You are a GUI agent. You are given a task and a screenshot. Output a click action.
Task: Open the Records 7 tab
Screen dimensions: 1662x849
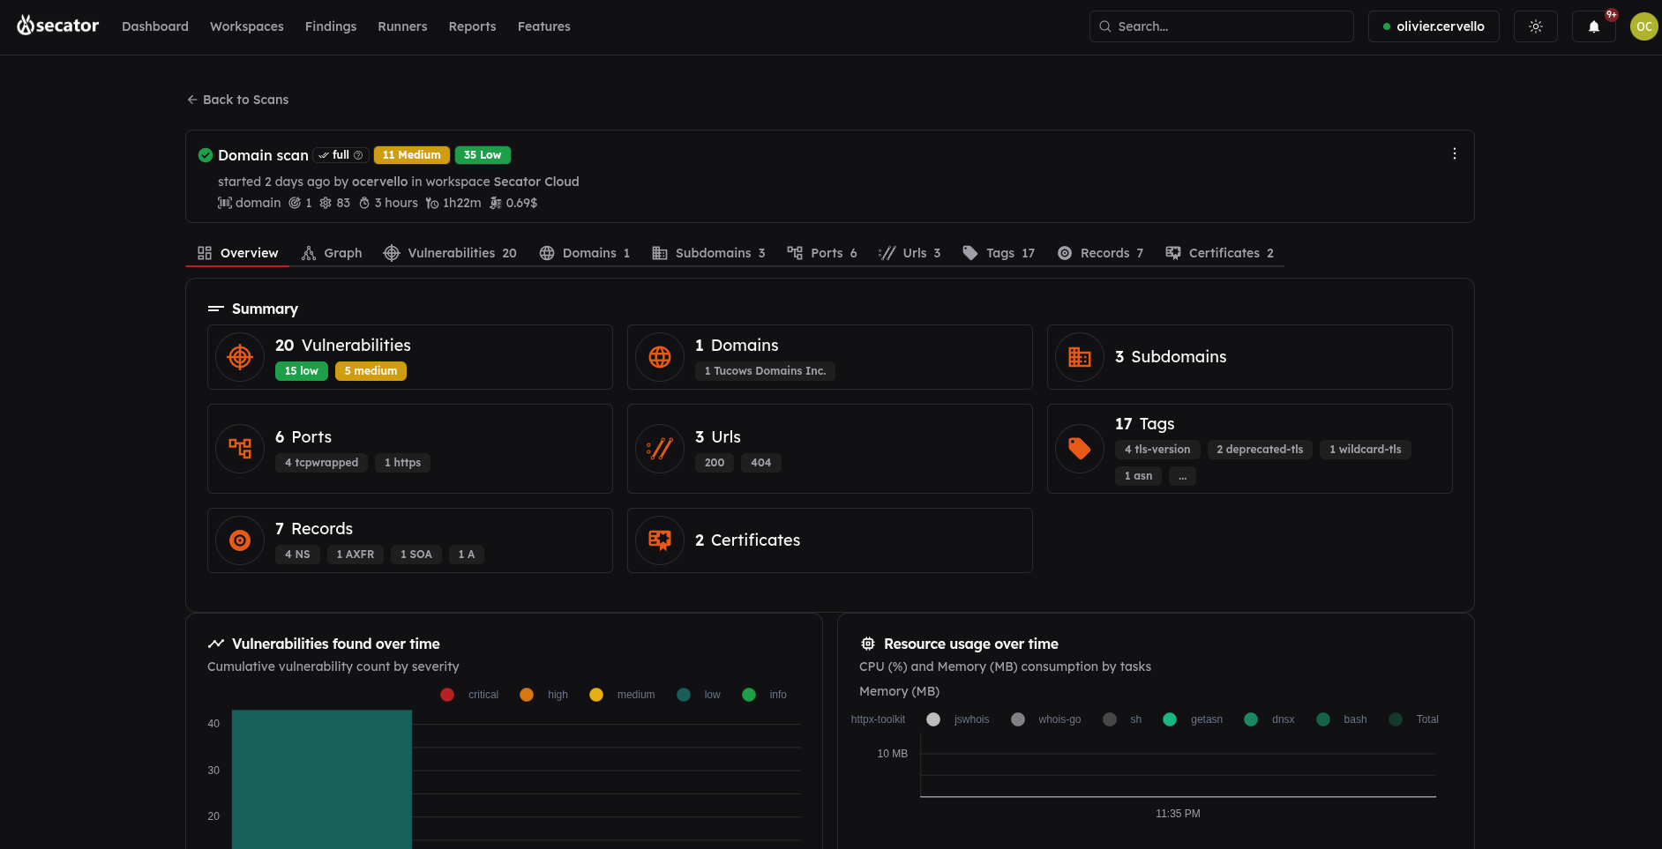click(x=1100, y=253)
